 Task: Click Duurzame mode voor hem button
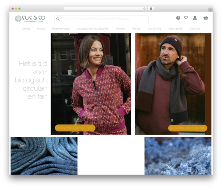pyautogui.click(x=188, y=128)
